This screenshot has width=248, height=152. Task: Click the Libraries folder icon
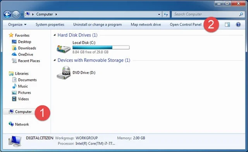coord(11,73)
